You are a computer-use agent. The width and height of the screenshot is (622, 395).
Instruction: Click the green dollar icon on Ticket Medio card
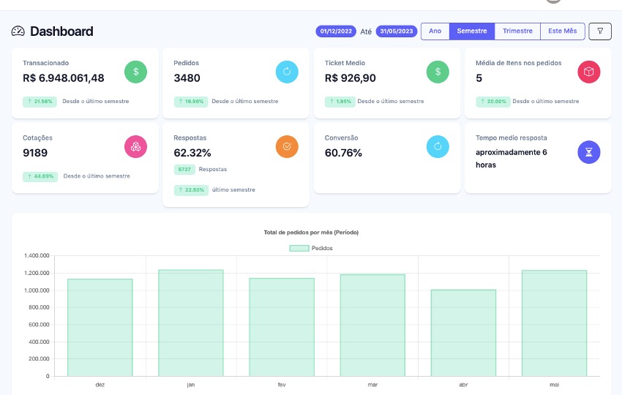coord(438,72)
